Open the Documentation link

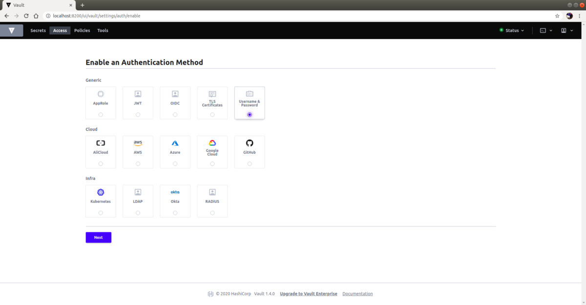click(357, 294)
